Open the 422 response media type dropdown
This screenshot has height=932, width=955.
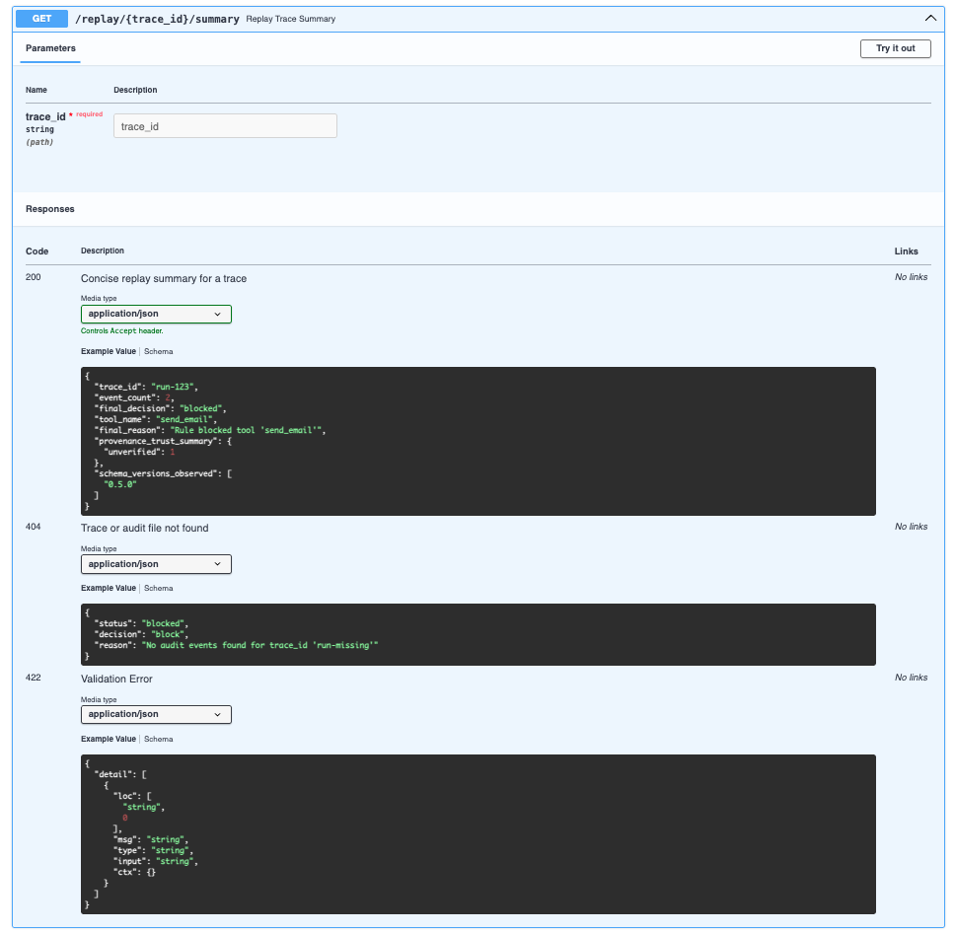[156, 714]
